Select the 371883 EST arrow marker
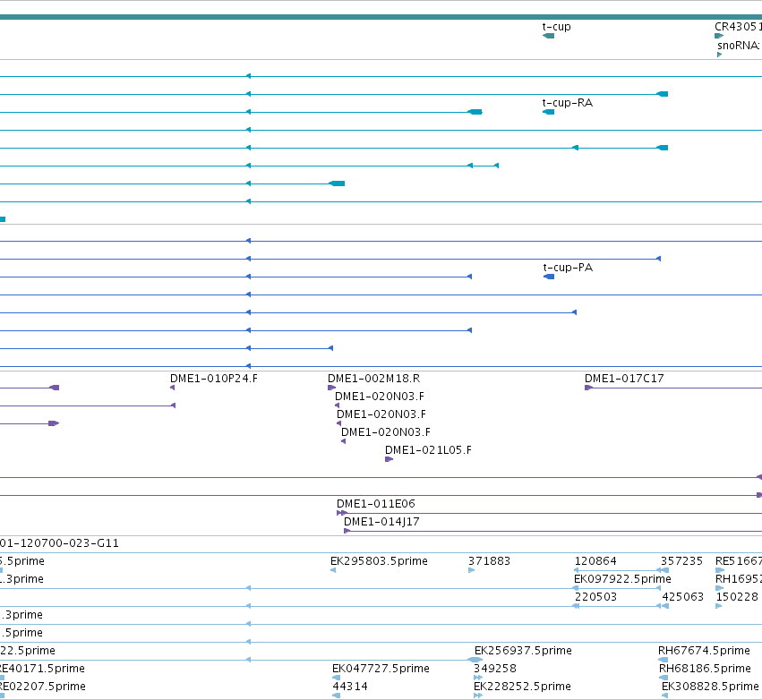762x700 pixels. [x=471, y=570]
